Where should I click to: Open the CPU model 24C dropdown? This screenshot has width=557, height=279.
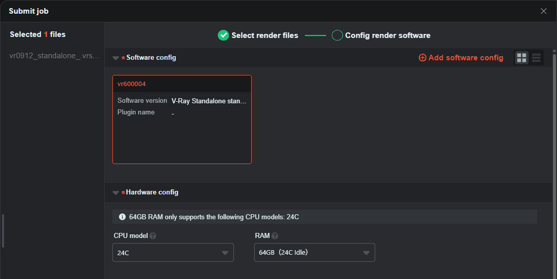[x=173, y=253]
